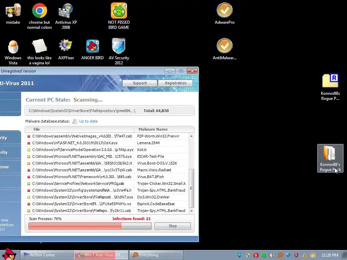The width and height of the screenshot is (347, 260).
Task: Click the Support button
Action: point(140,83)
